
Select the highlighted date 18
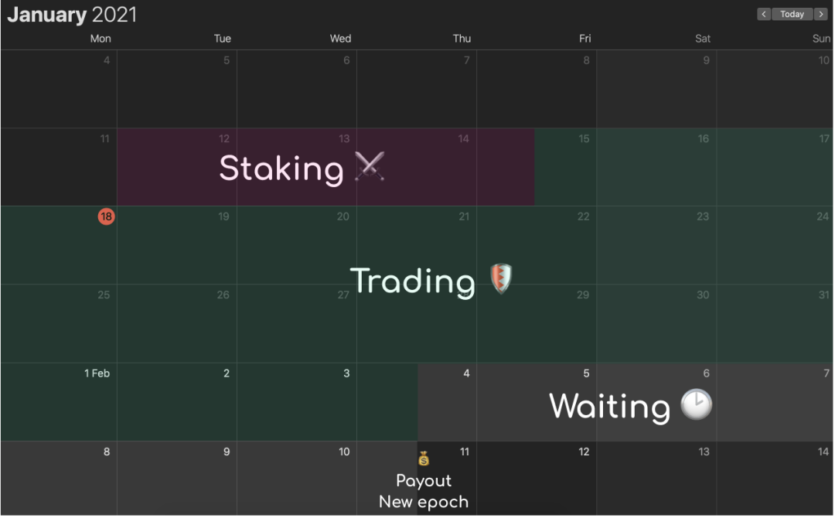(106, 216)
